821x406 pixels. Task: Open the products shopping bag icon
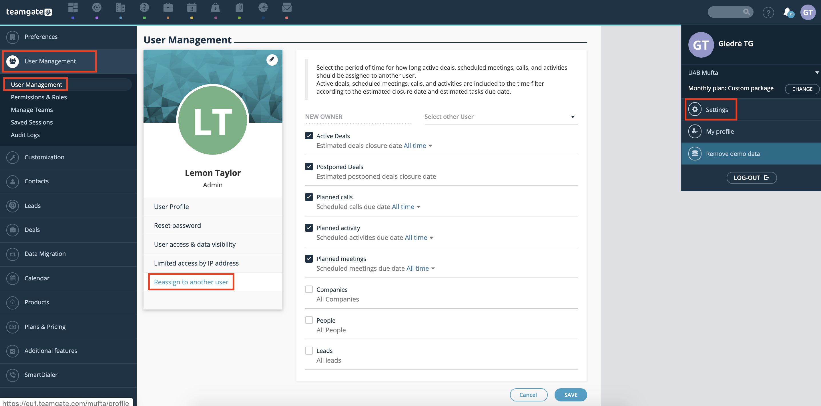click(x=216, y=8)
